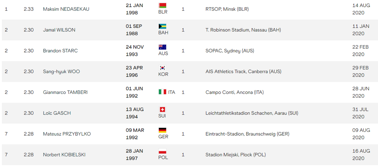Image resolution: width=378 pixels, height=167 pixels.
Task: Open Jamal WILSON athlete profile
Action: (59, 30)
